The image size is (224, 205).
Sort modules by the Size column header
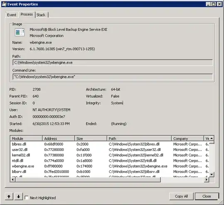tap(91, 138)
